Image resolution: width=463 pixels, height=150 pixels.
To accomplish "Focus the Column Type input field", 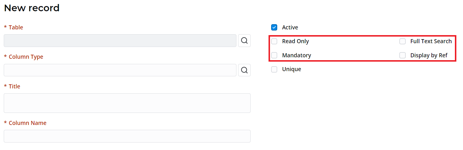I will tap(120, 70).
